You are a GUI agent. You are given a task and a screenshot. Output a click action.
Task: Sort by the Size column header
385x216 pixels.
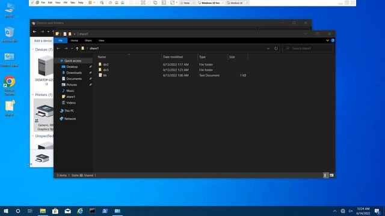[x=232, y=57]
